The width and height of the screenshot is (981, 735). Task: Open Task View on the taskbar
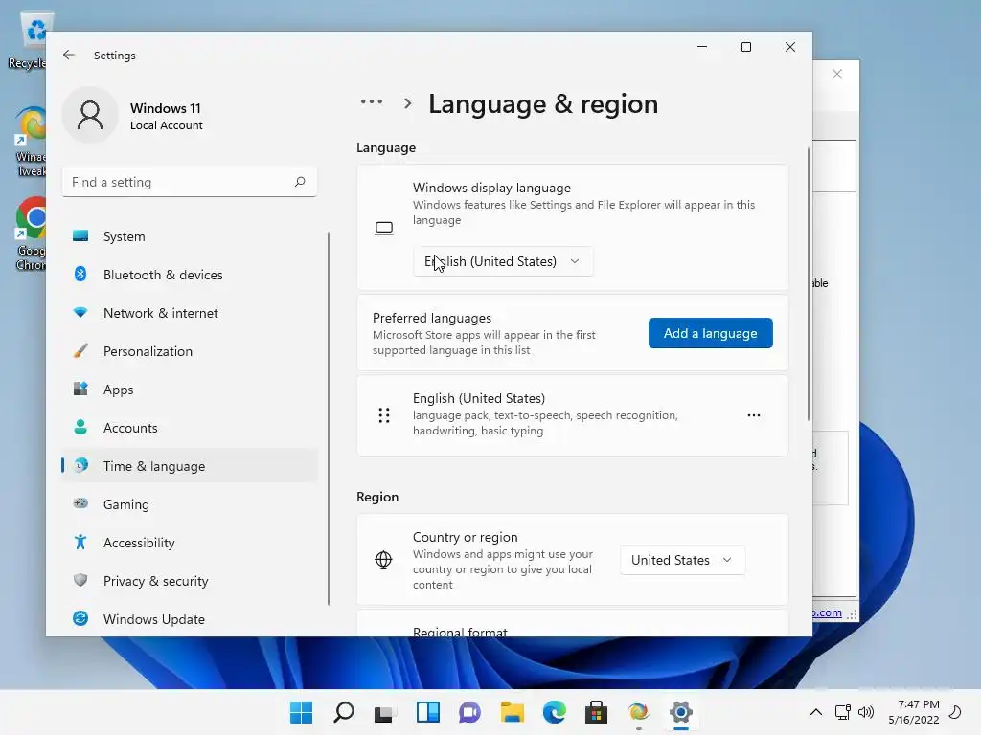(383, 712)
